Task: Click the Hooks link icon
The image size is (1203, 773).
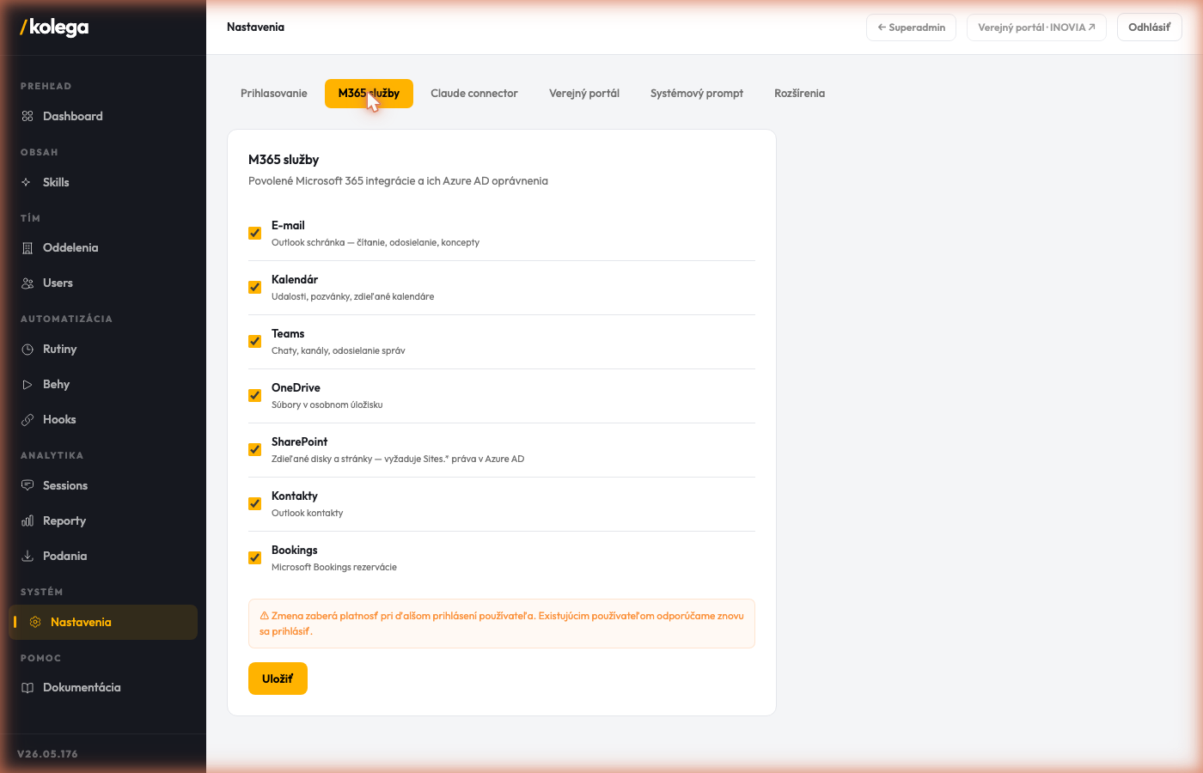Action: pos(27,419)
